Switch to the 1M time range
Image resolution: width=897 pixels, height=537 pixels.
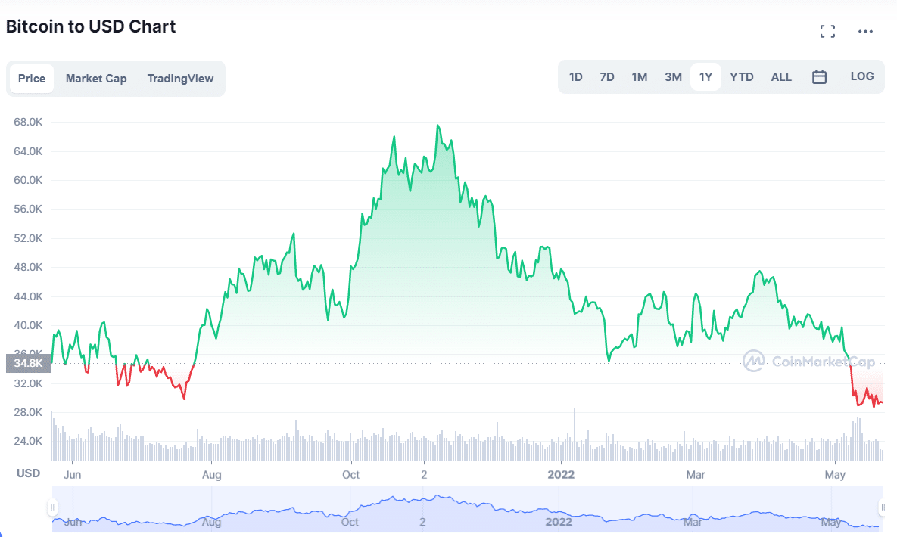(639, 76)
